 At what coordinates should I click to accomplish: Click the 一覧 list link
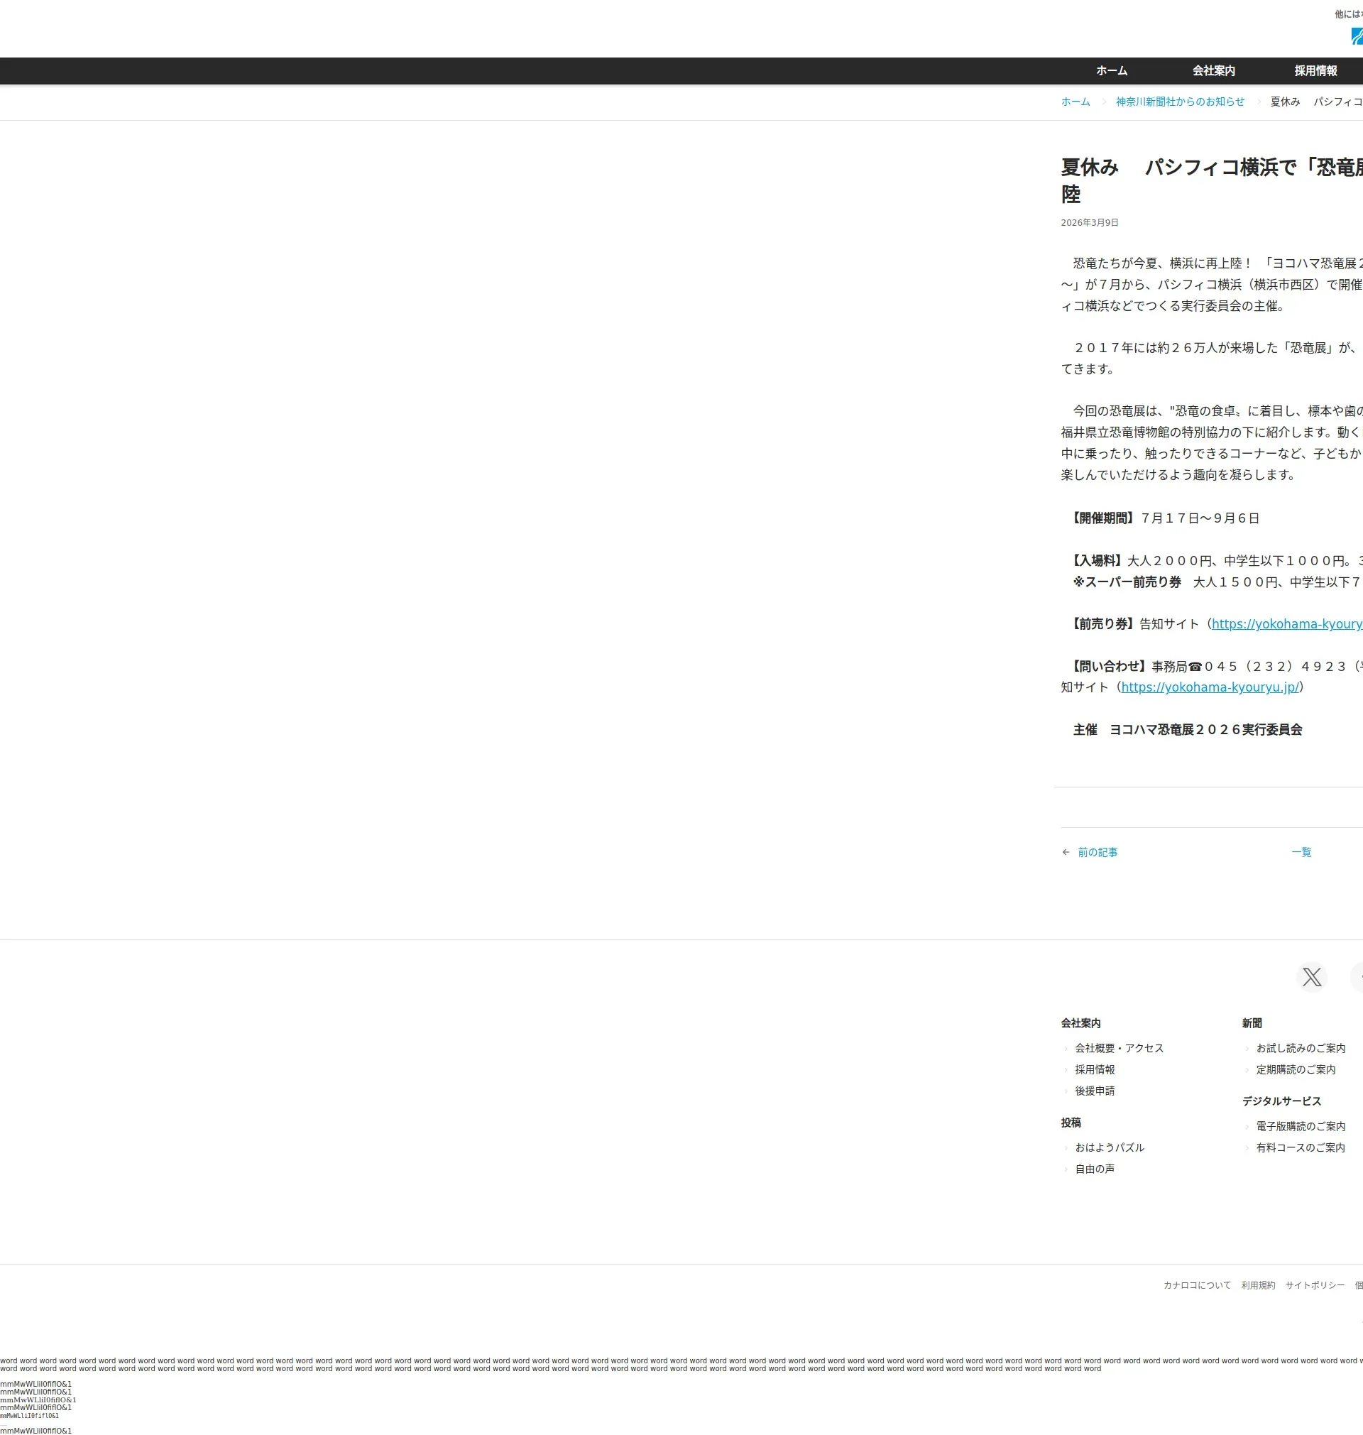point(1301,852)
